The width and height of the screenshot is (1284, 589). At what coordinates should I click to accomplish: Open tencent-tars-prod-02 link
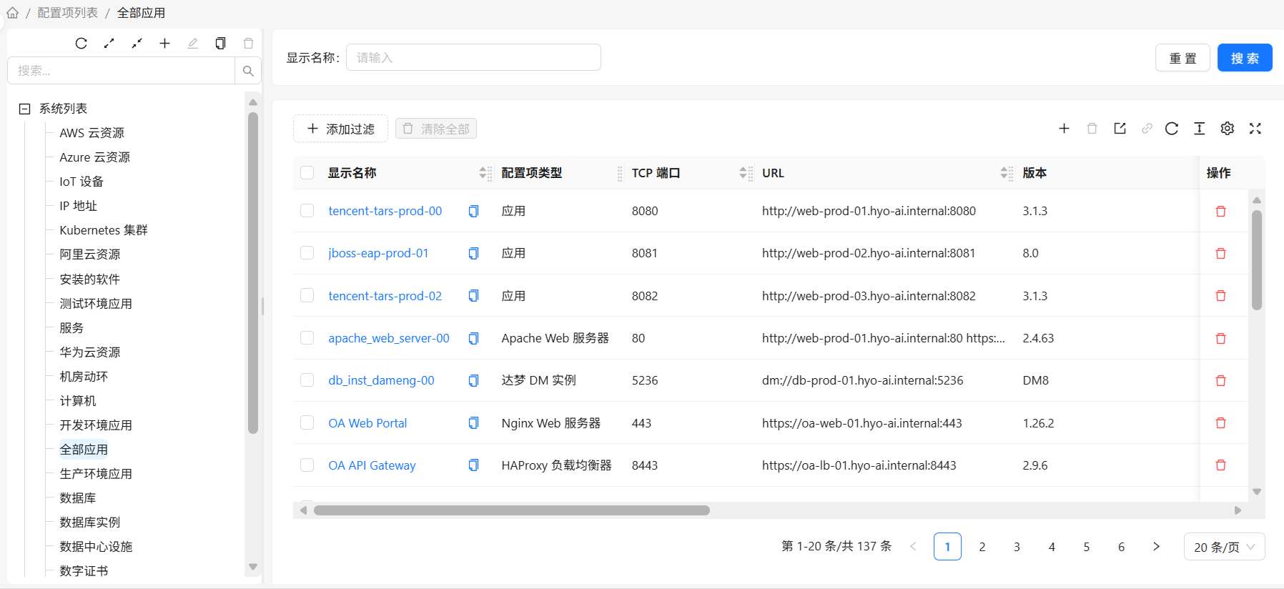click(385, 296)
